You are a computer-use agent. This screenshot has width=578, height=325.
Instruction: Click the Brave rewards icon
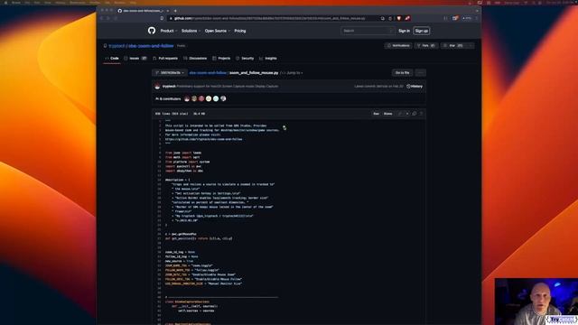tap(407, 18)
